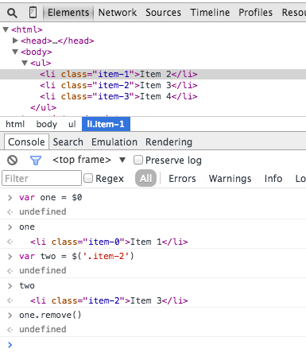Clear the console with the ban icon

pos(12,160)
